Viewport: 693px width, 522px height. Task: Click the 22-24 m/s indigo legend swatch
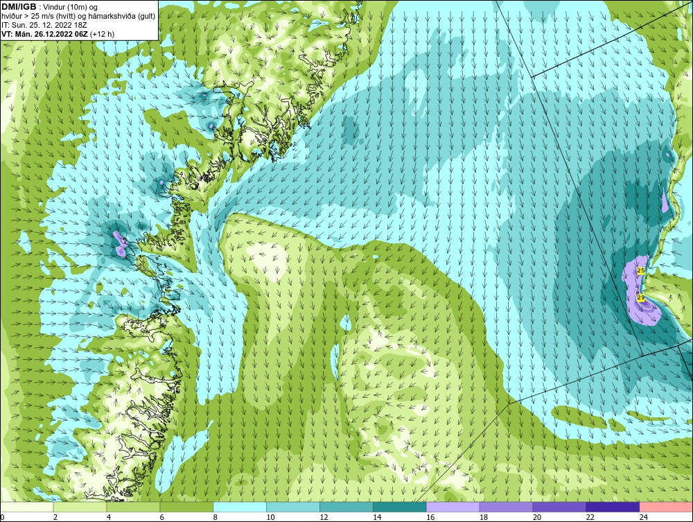[x=613, y=507]
